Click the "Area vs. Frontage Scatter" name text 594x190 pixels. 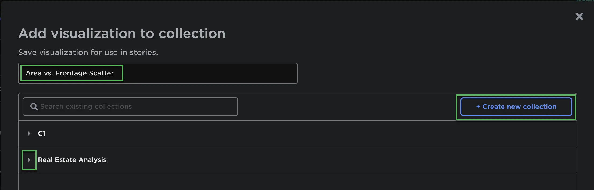(x=70, y=73)
